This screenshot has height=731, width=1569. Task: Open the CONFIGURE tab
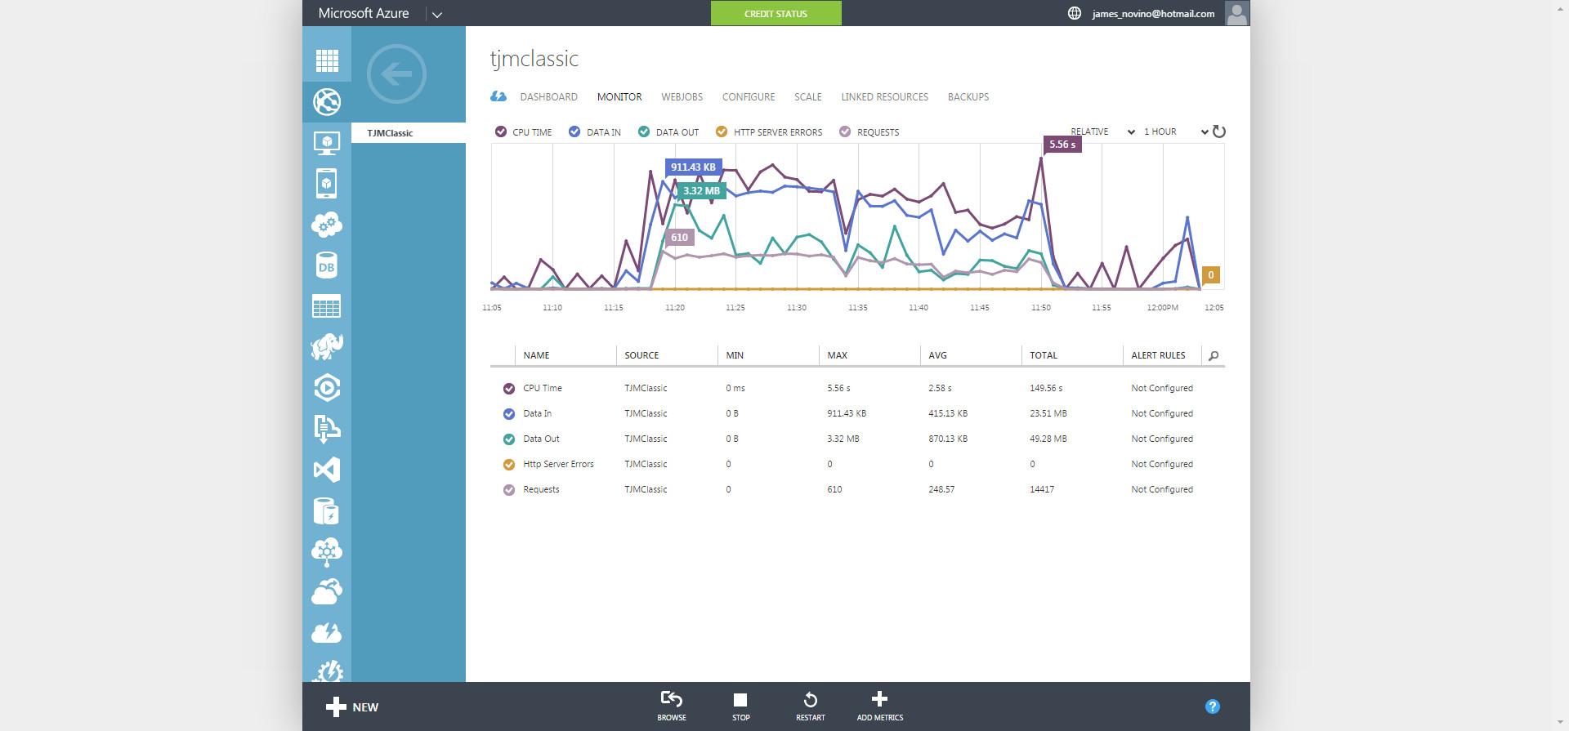click(x=749, y=97)
